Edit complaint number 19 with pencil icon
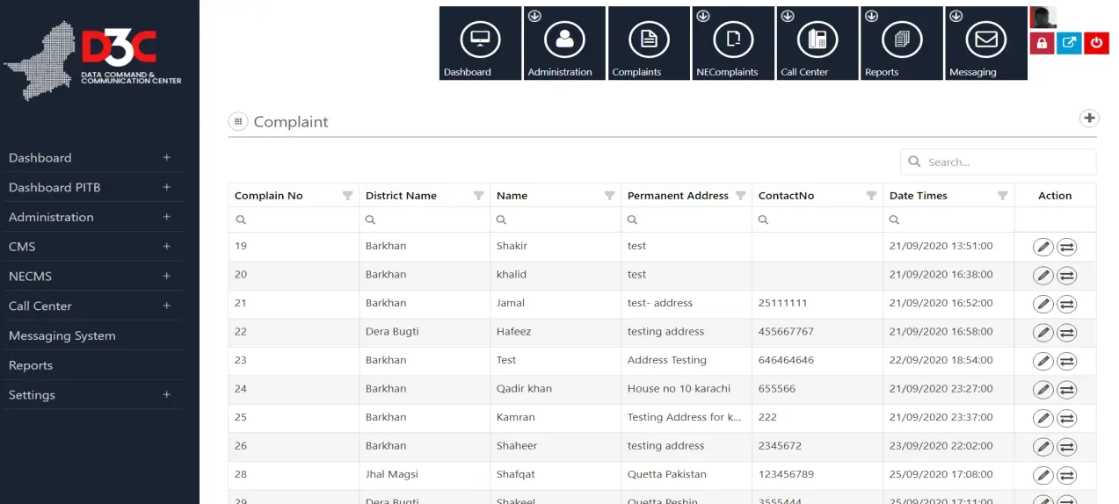The width and height of the screenshot is (1119, 504). pos(1043,247)
